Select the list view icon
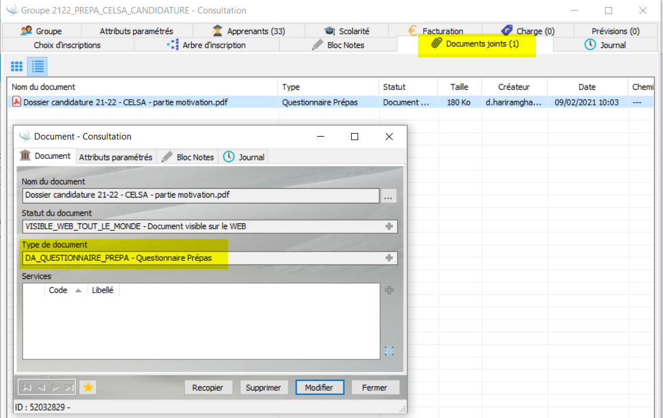 click(38, 66)
